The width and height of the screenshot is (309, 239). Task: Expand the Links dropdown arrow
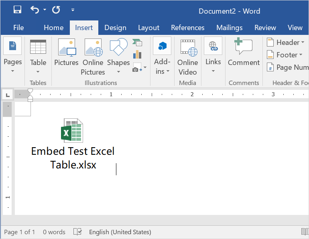pos(213,71)
